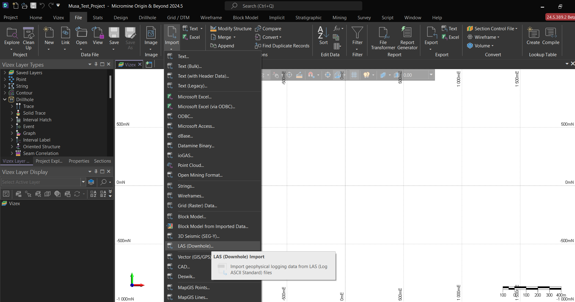The image size is (575, 302).
Task: Choose LAS (Downhole) from the Import menu
Action: [195, 246]
